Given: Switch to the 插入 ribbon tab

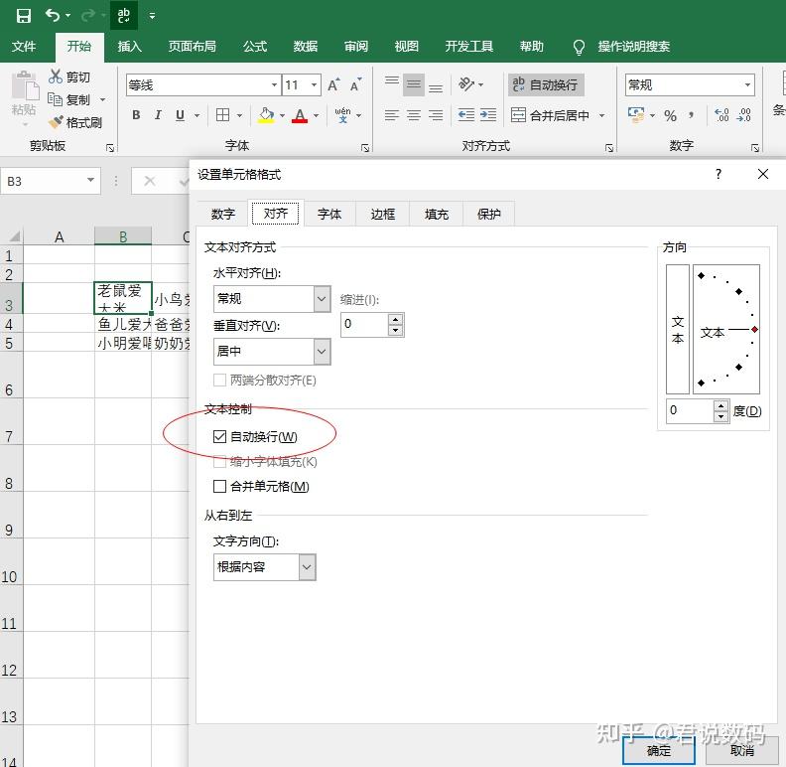Looking at the screenshot, I should [130, 46].
